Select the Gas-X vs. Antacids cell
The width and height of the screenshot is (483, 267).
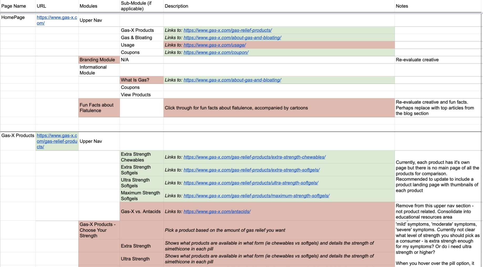tap(142, 212)
